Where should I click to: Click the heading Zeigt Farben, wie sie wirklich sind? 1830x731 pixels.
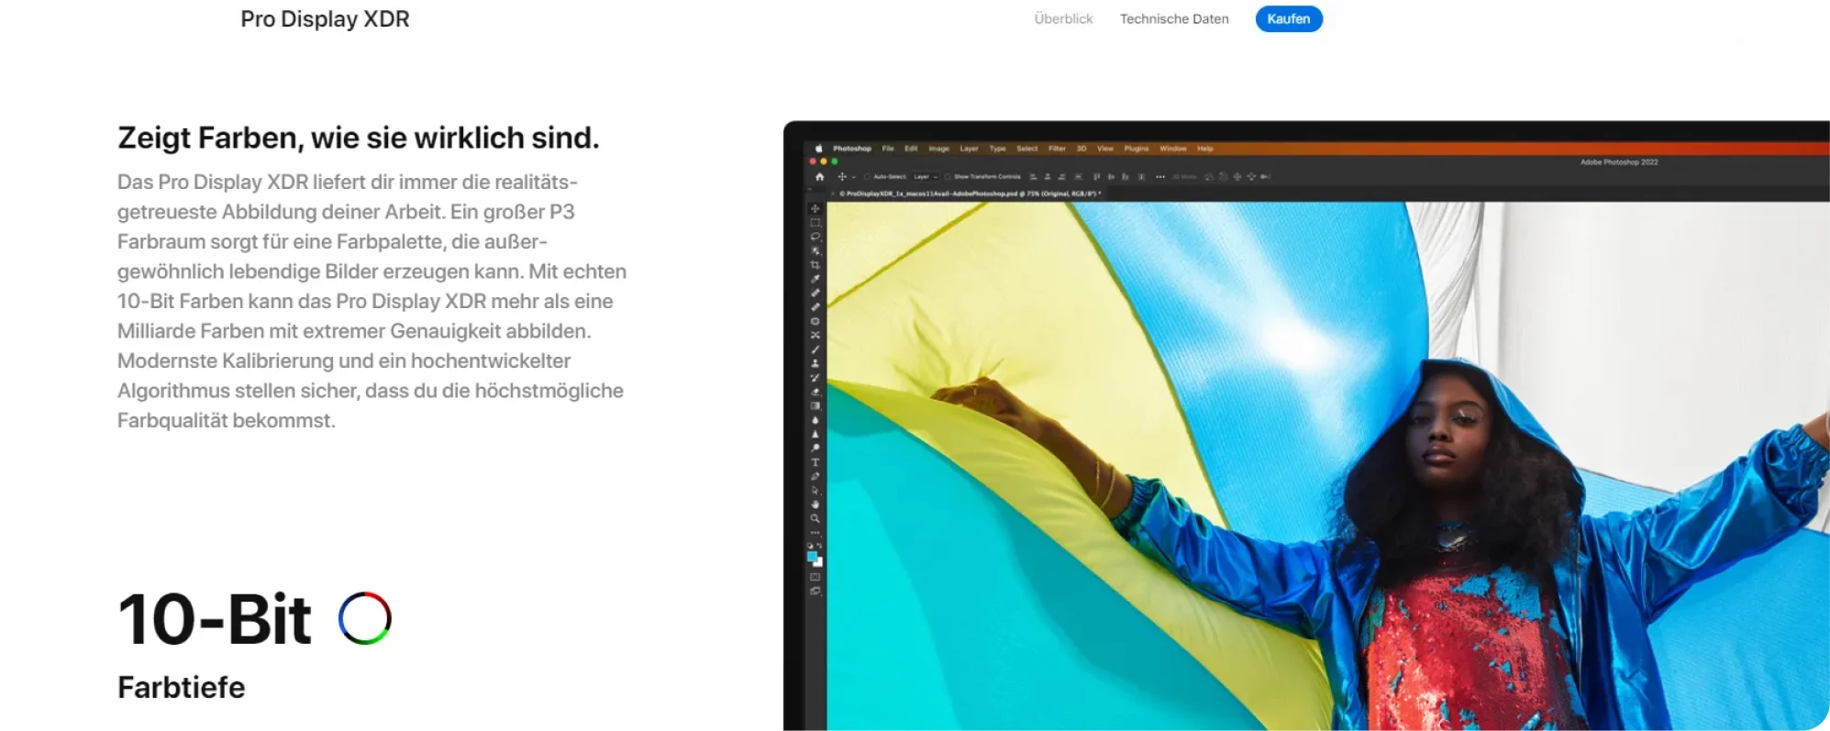(359, 138)
